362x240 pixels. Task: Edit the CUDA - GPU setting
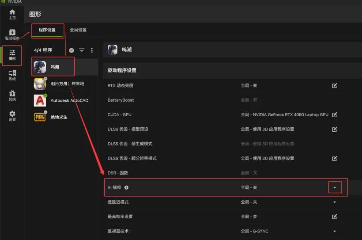pyautogui.click(x=335, y=114)
